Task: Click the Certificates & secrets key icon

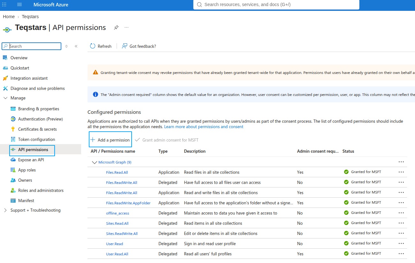Action: (13, 129)
